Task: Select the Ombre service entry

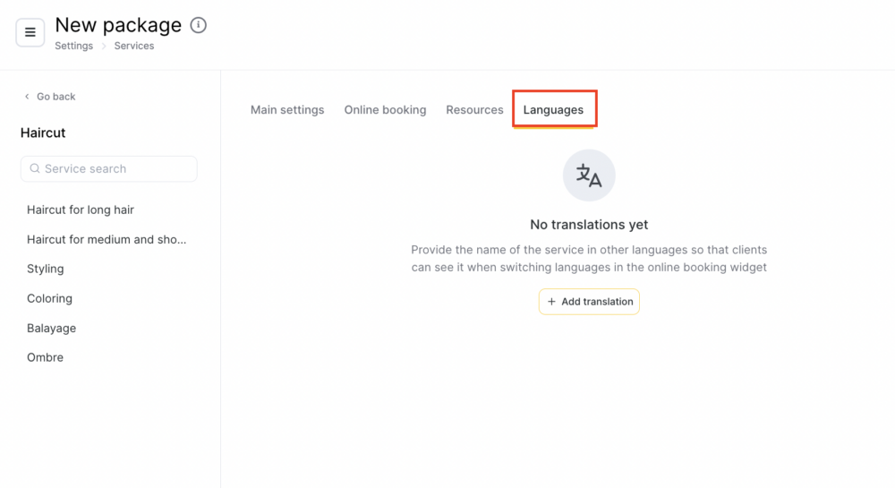Action: pyautogui.click(x=45, y=357)
